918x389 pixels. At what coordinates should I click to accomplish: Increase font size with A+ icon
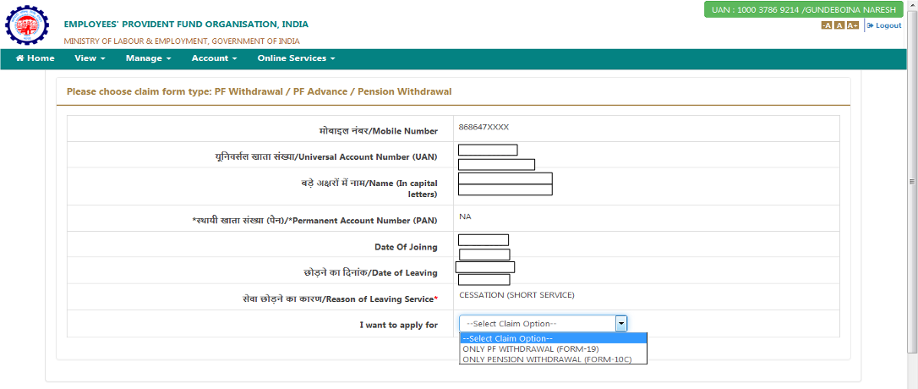[852, 25]
